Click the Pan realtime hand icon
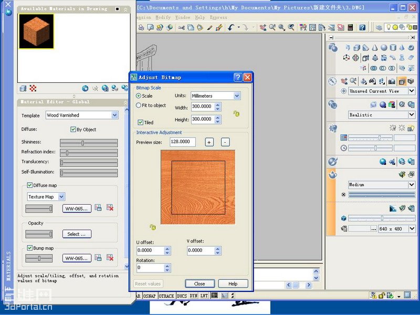Image resolution: width=420 pixels, height=315 pixels. 263,27
